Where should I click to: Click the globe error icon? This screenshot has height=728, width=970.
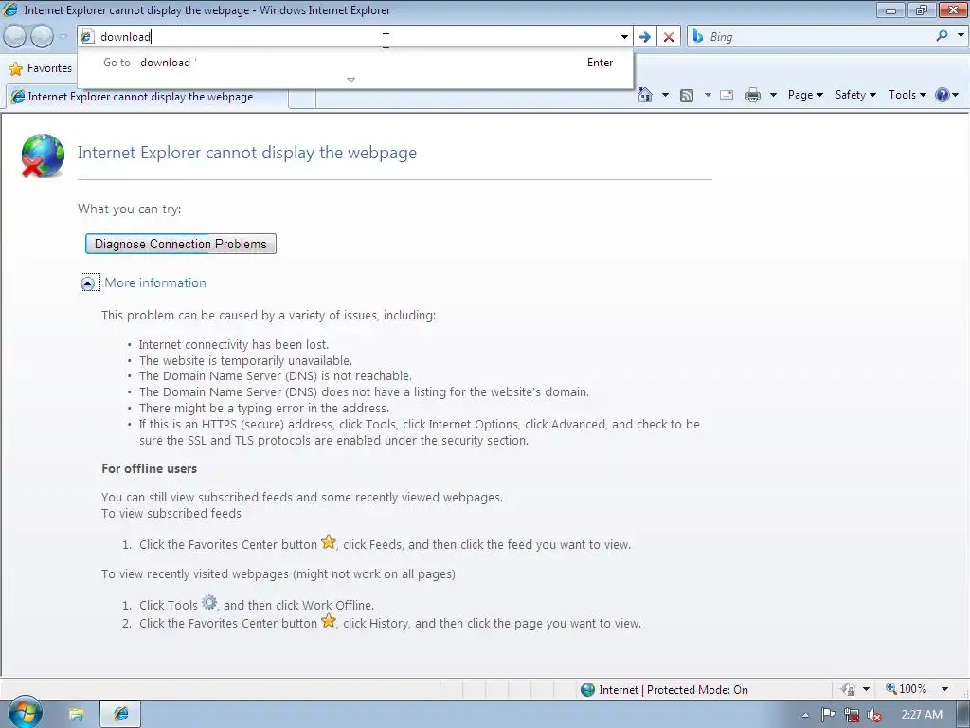pyautogui.click(x=42, y=155)
